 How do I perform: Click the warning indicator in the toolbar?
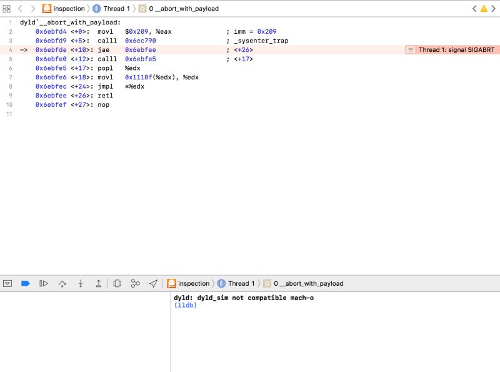(x=483, y=9)
